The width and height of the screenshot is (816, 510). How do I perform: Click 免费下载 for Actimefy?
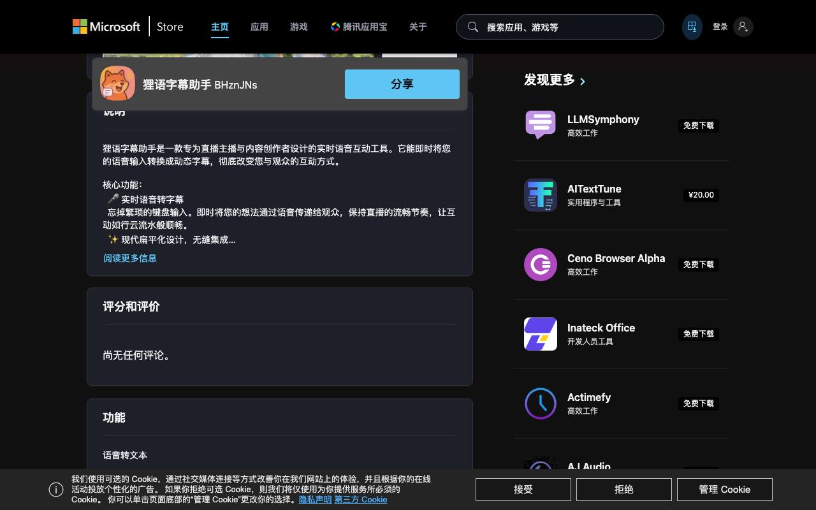click(x=699, y=404)
